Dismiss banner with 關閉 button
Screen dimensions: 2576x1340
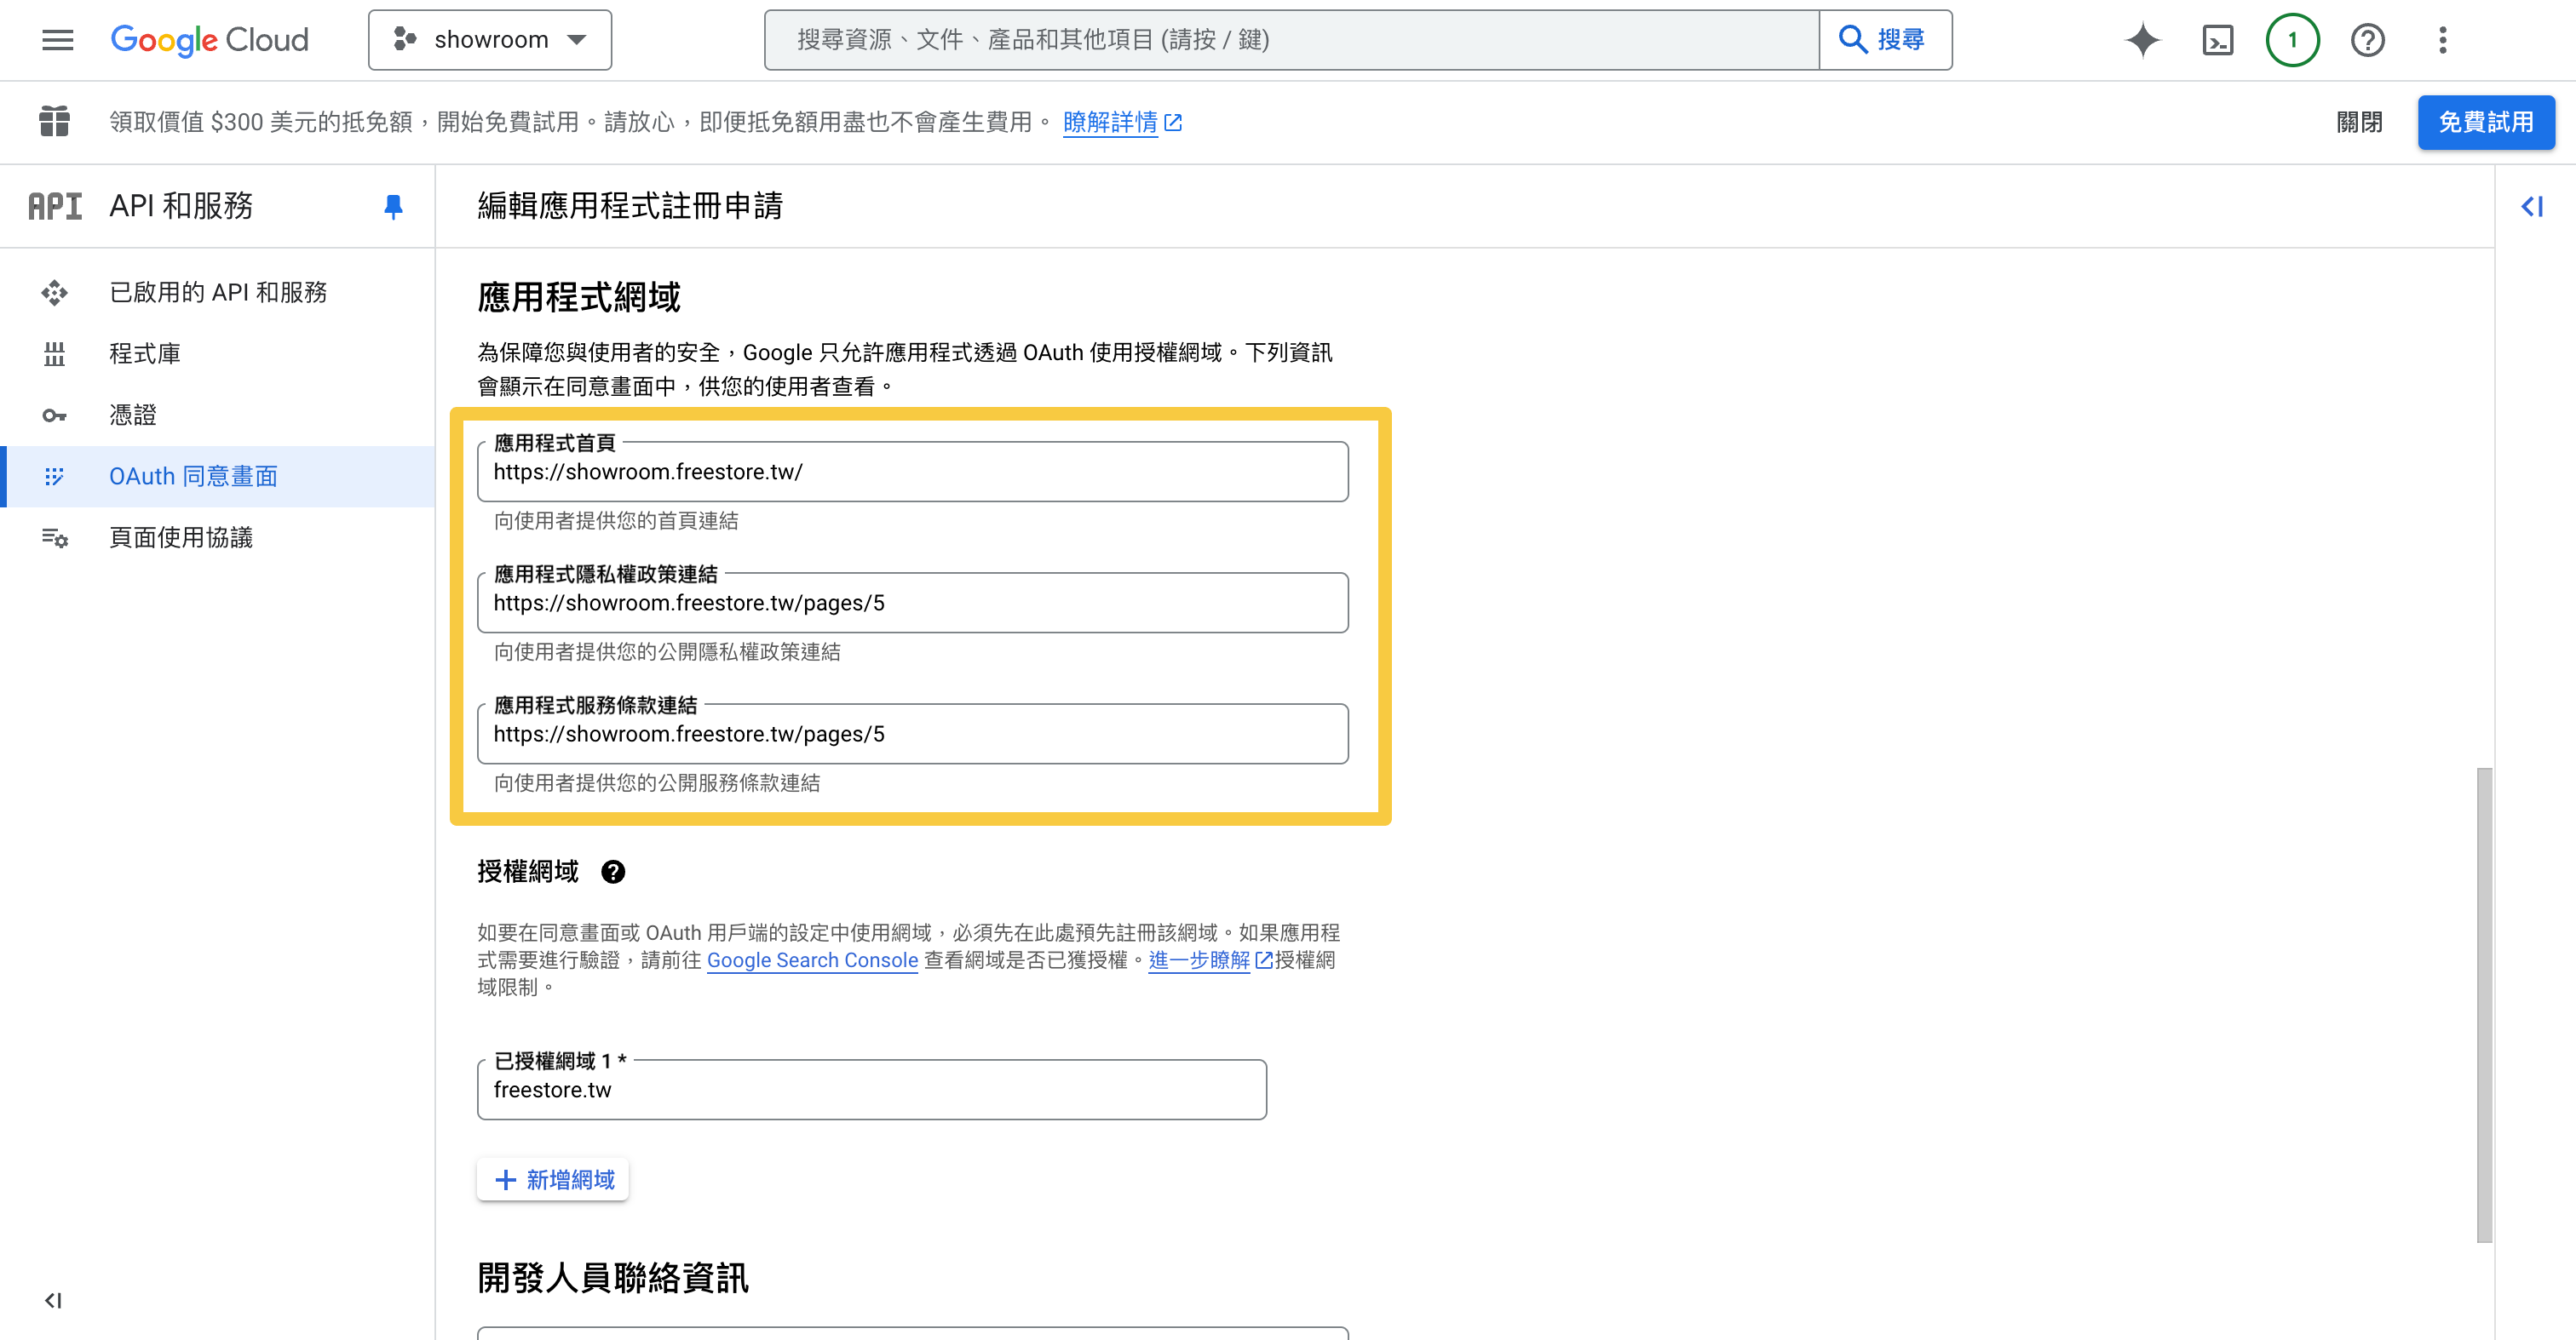(2358, 122)
